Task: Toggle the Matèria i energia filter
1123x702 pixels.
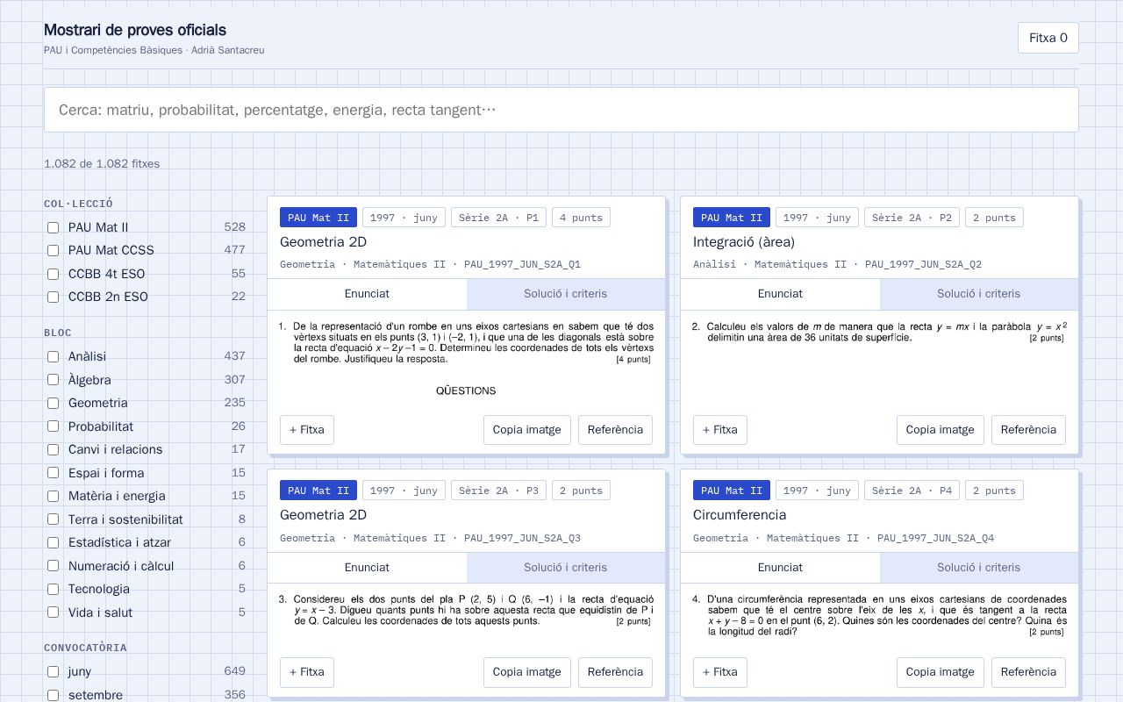Action: (53, 496)
